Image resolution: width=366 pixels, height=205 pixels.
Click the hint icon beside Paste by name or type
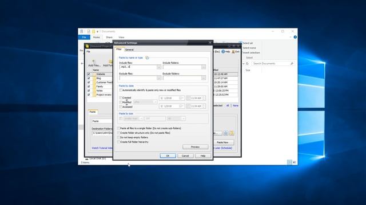click(147, 58)
